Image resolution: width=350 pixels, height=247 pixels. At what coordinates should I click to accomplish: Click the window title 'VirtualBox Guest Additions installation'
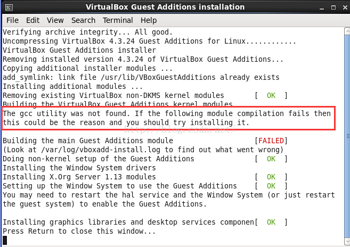point(165,7)
